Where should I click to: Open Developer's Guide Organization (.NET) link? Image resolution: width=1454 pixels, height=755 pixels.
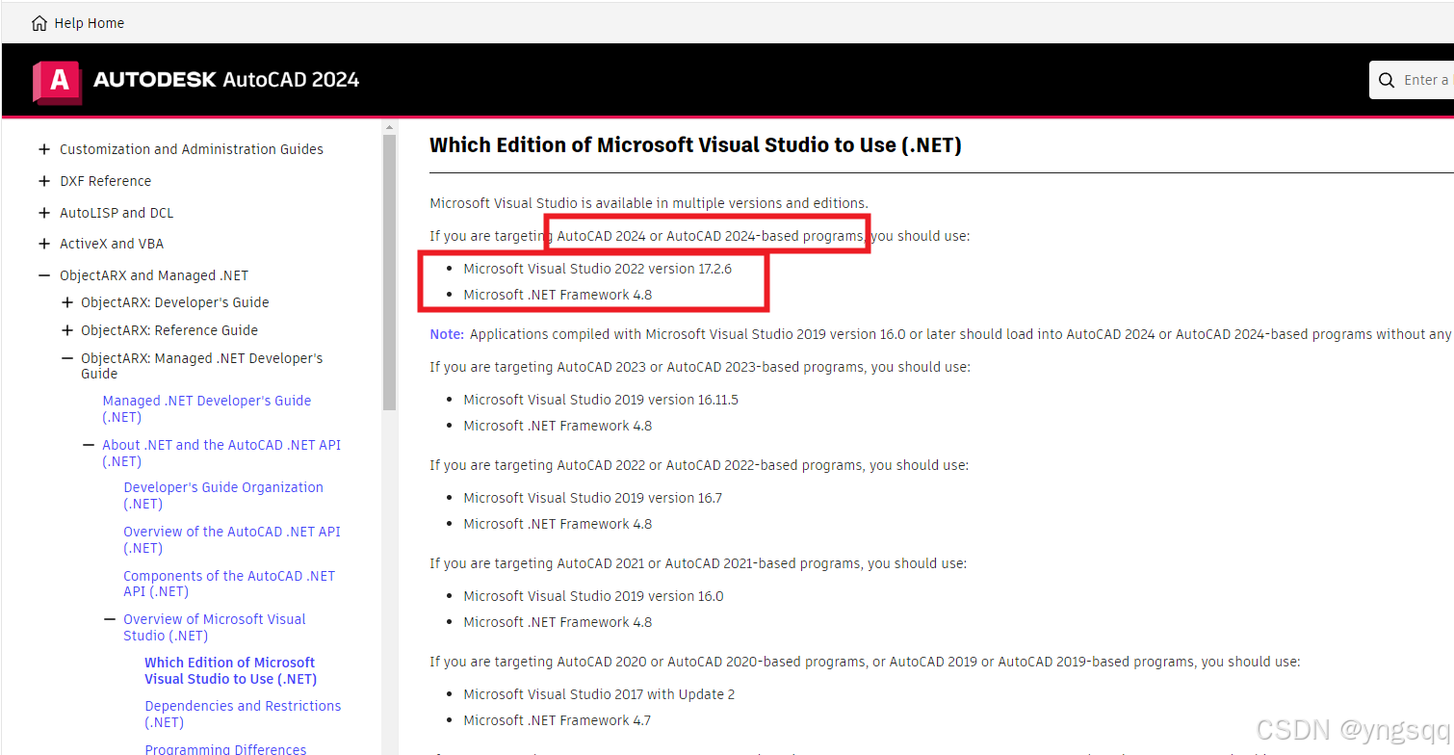pyautogui.click(x=223, y=495)
